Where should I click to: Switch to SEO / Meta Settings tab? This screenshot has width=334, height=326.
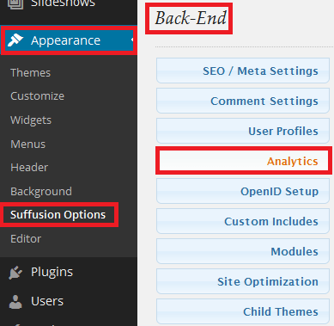pyautogui.click(x=243, y=71)
